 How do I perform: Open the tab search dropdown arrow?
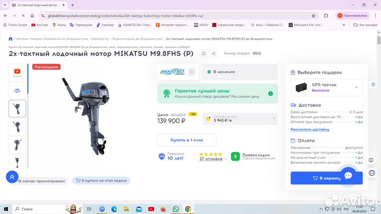5,5
